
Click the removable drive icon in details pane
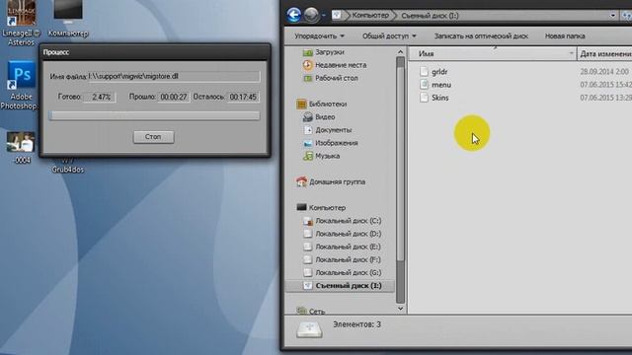[x=309, y=330]
